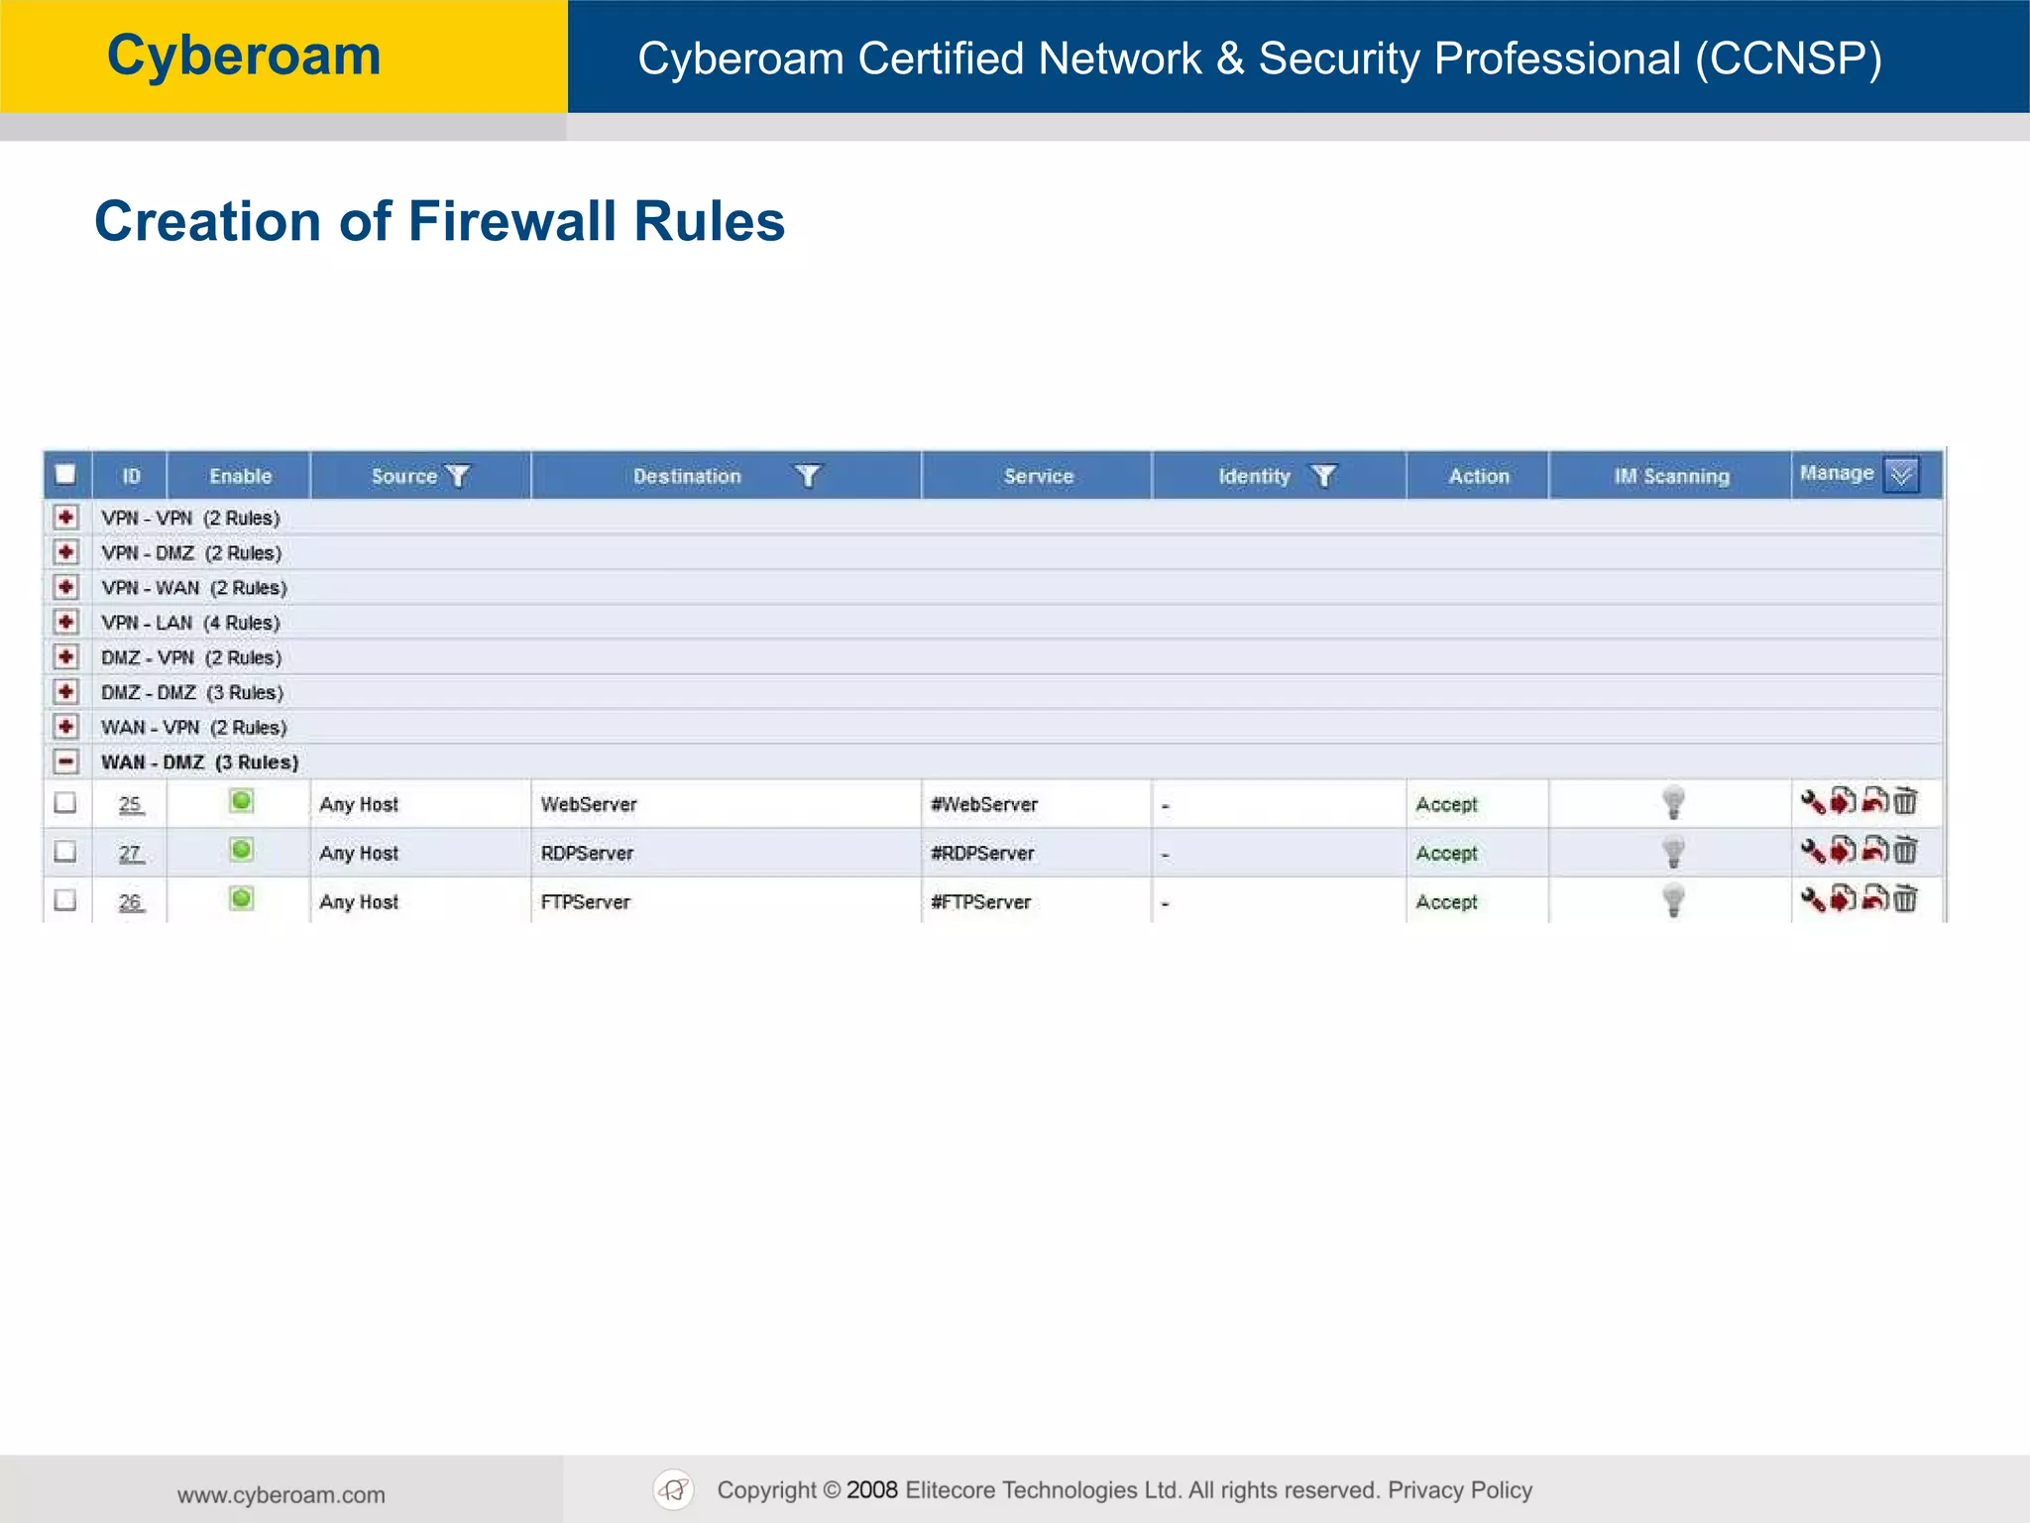Click the IM Scanning bulb for WebServer rule
The width and height of the screenshot is (2030, 1523).
click(1673, 802)
